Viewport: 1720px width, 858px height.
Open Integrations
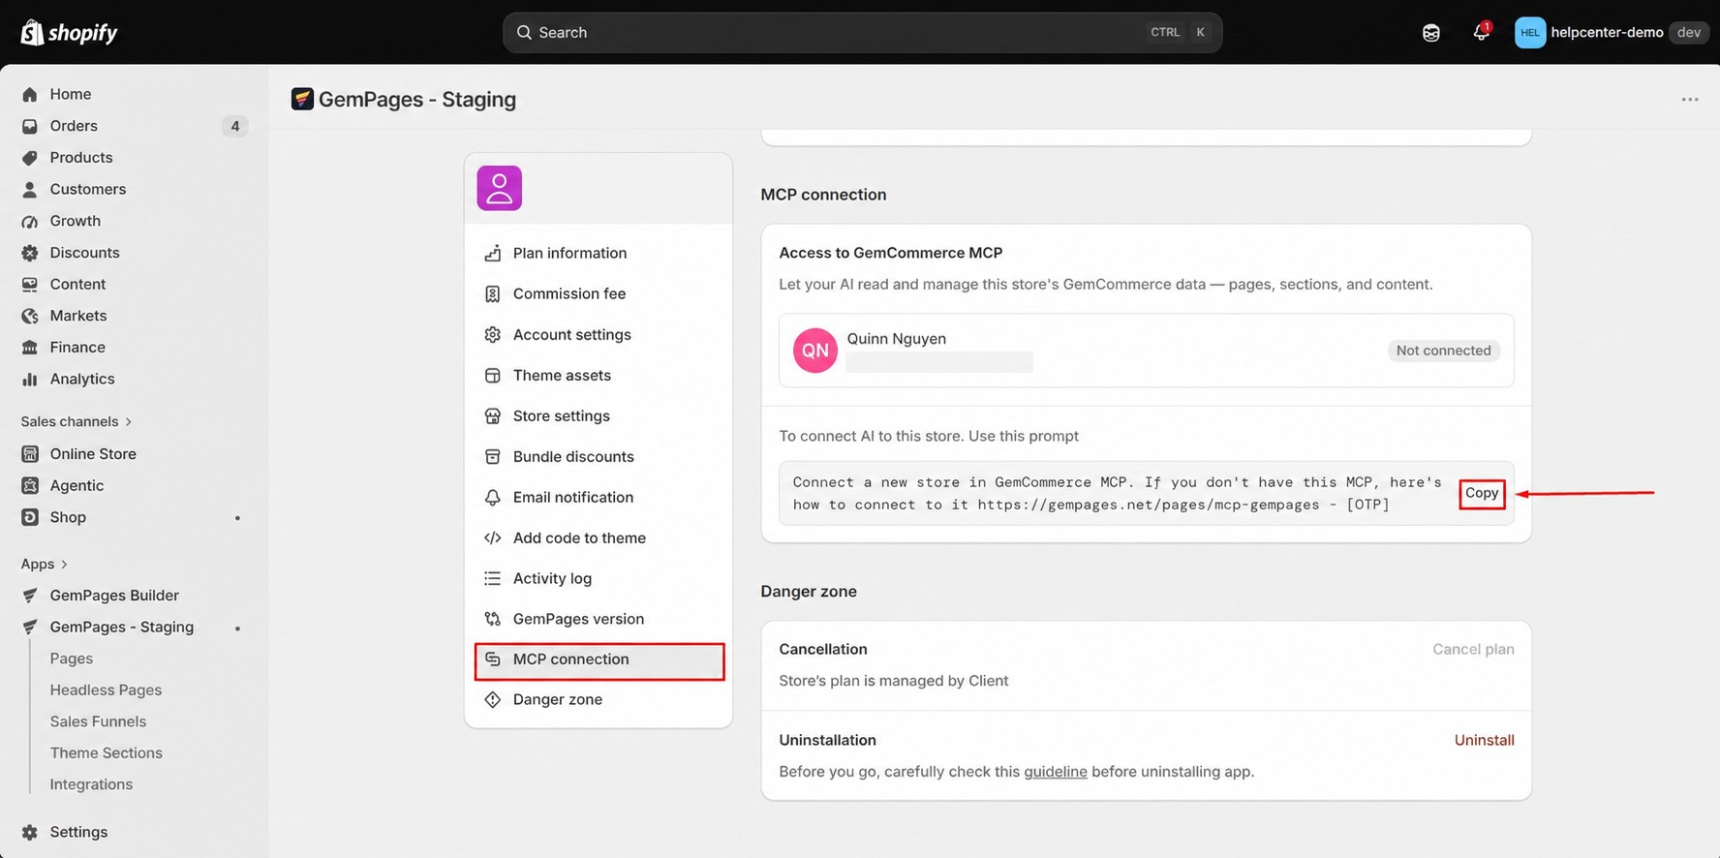coord(91,784)
